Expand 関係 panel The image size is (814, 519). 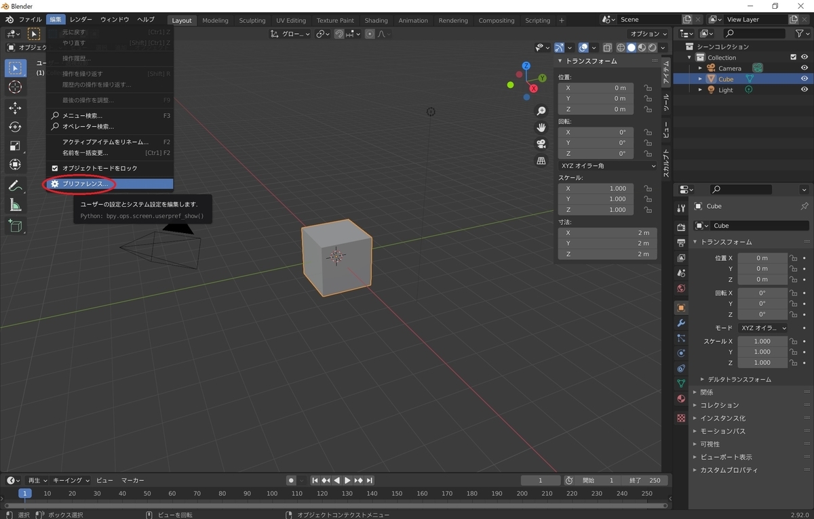pos(706,392)
